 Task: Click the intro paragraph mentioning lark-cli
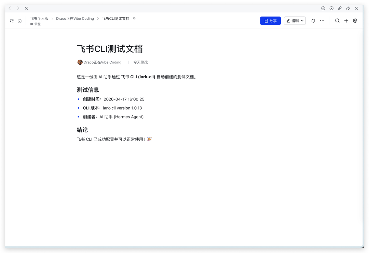[x=137, y=77]
